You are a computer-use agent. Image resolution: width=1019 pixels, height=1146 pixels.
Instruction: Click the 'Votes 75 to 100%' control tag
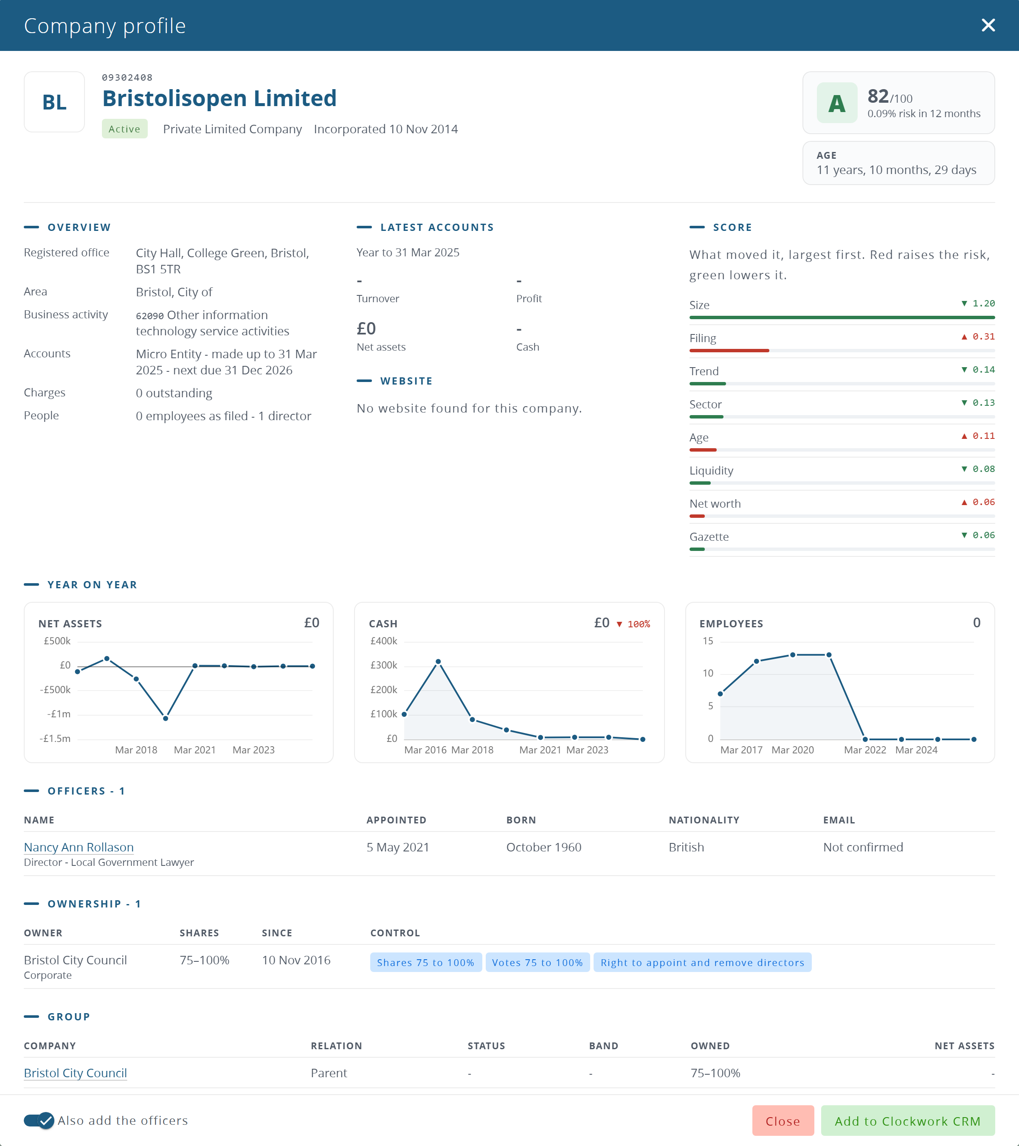(537, 962)
